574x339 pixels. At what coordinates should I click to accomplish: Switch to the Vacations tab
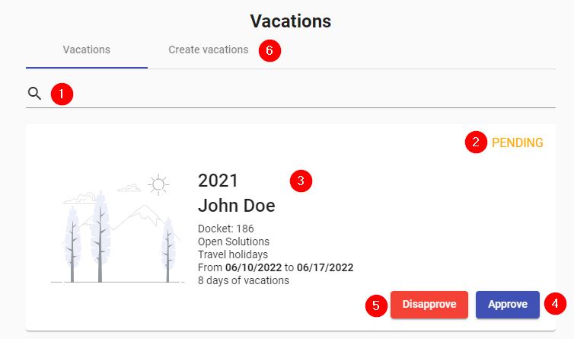[x=87, y=50]
